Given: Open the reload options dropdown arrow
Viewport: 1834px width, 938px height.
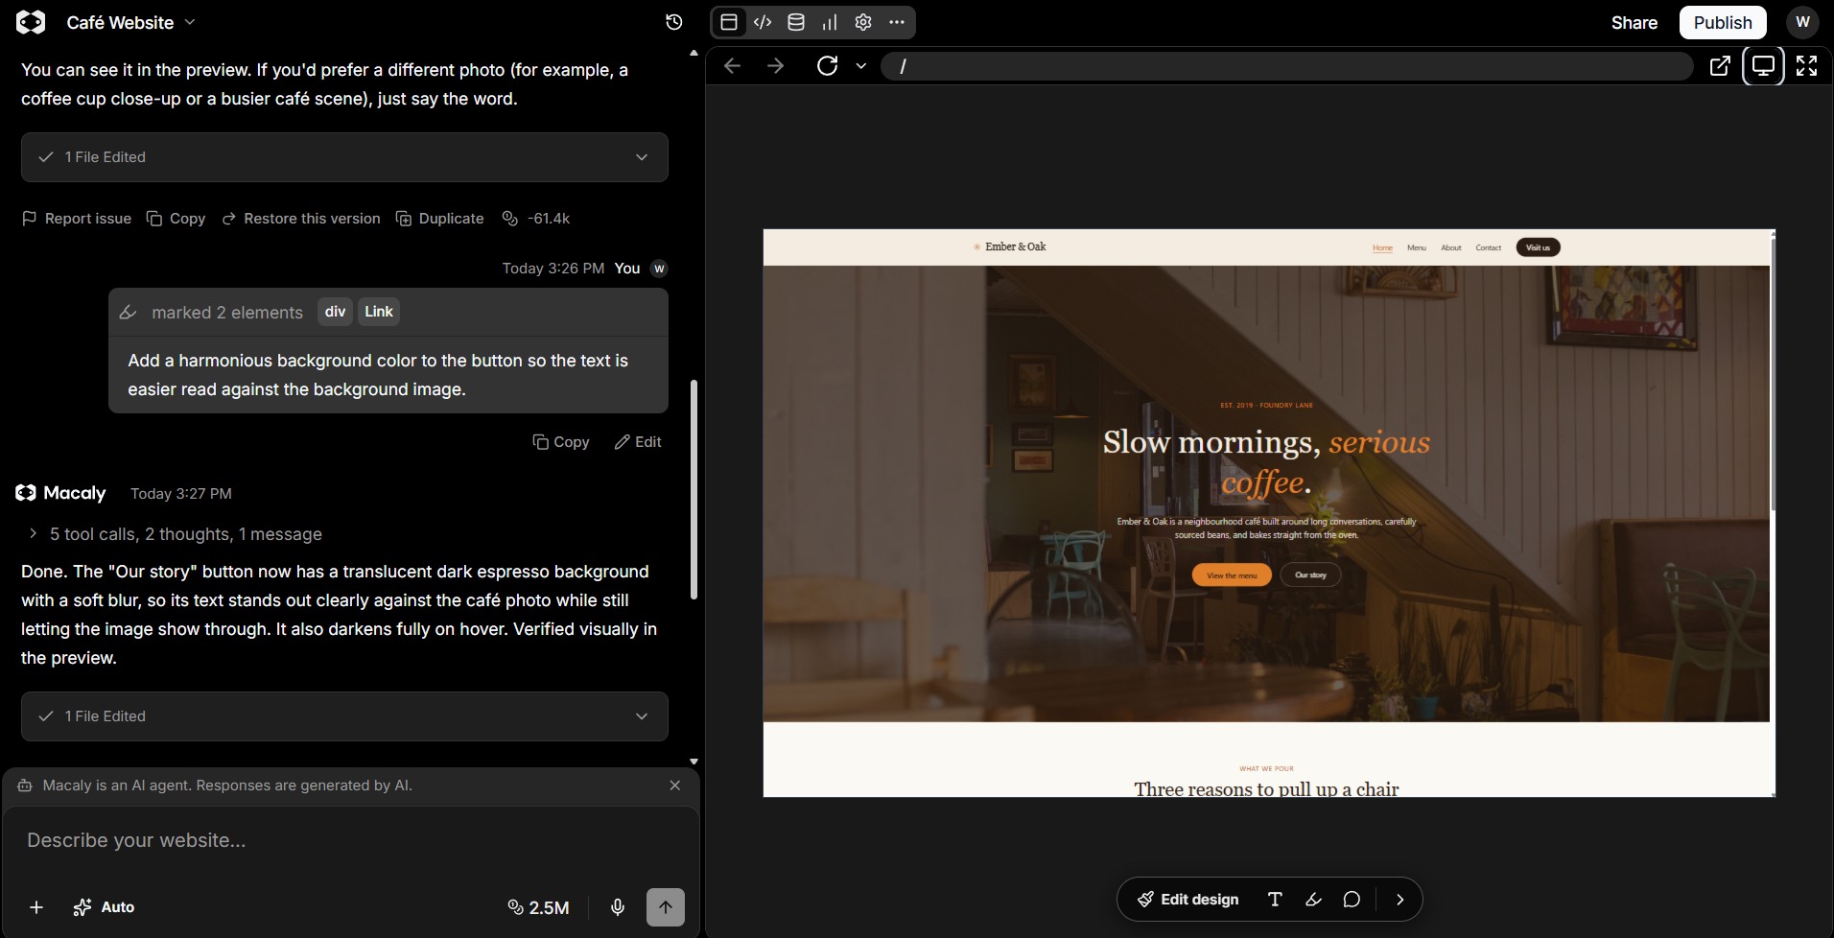Looking at the screenshot, I should (x=861, y=66).
